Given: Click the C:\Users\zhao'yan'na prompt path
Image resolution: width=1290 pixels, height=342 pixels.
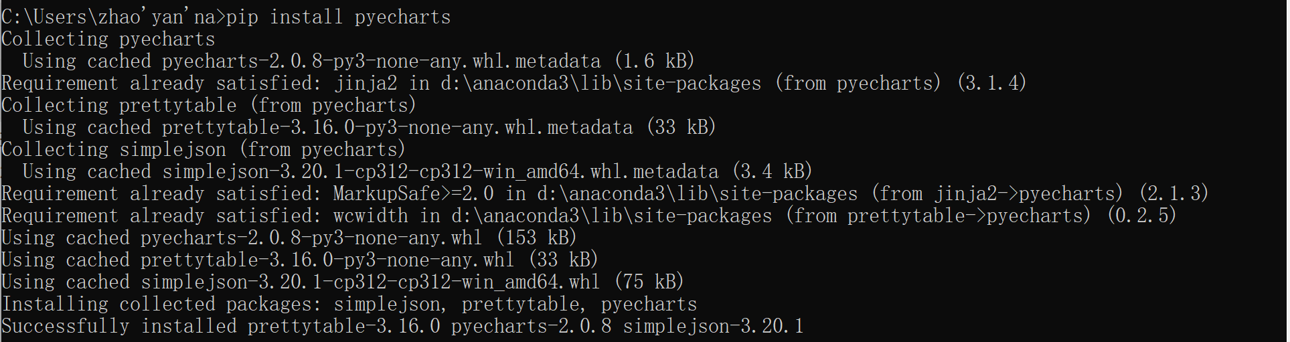Looking at the screenshot, I should [109, 17].
